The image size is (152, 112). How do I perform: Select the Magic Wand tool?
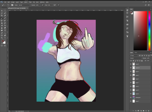(5, 13)
